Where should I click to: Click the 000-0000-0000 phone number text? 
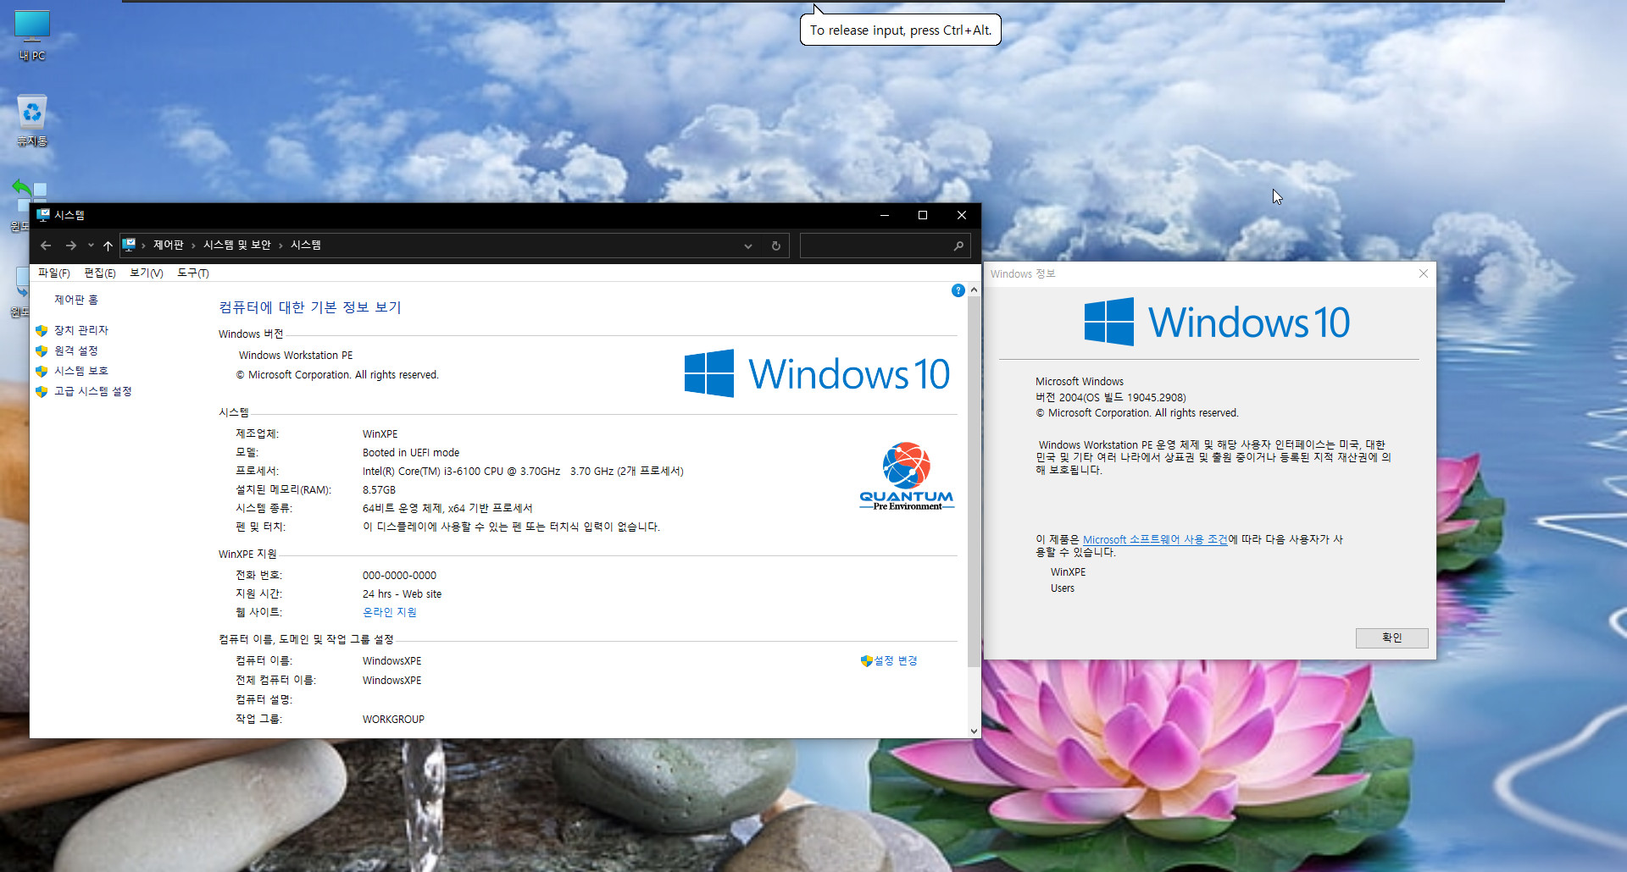pyautogui.click(x=399, y=575)
